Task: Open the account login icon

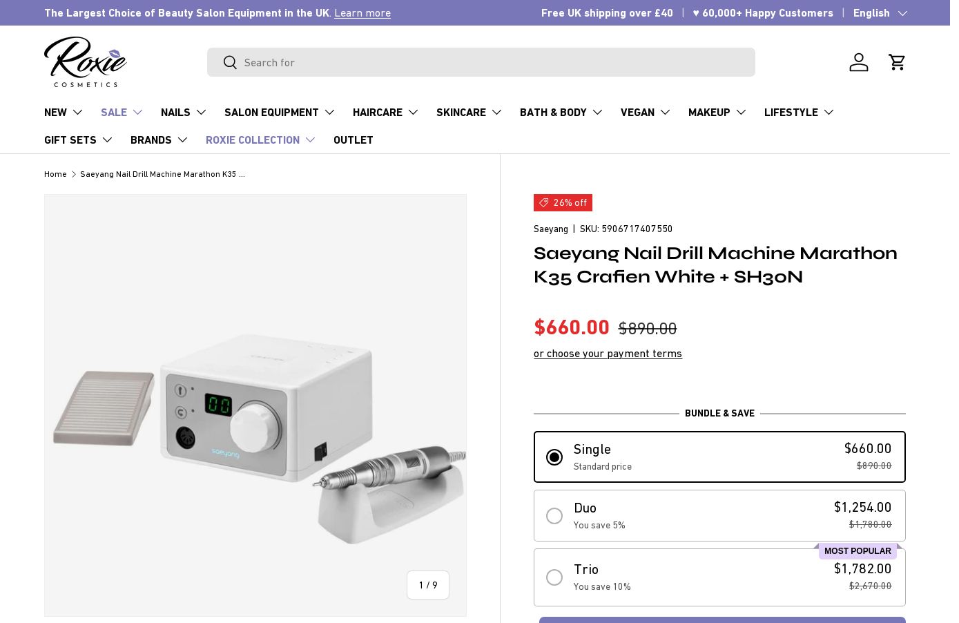Action: coord(859,62)
